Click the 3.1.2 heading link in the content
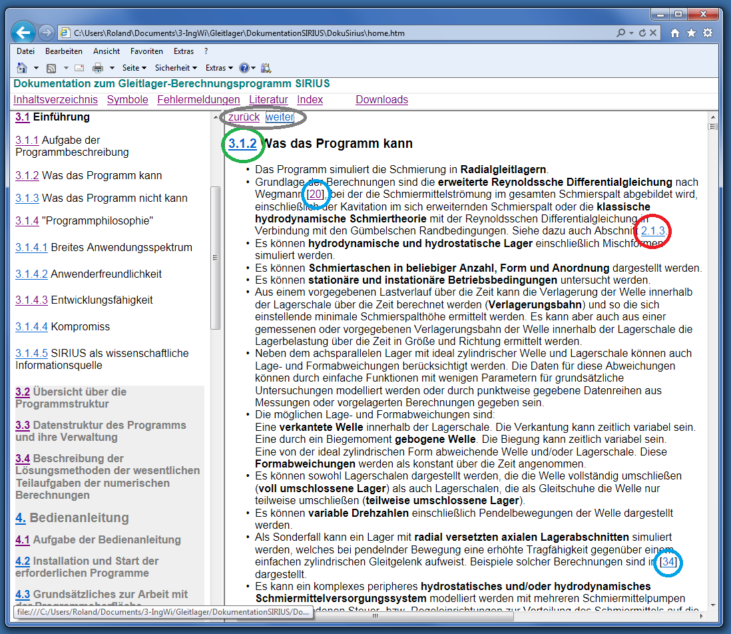This screenshot has height=634, width=731. 242,144
